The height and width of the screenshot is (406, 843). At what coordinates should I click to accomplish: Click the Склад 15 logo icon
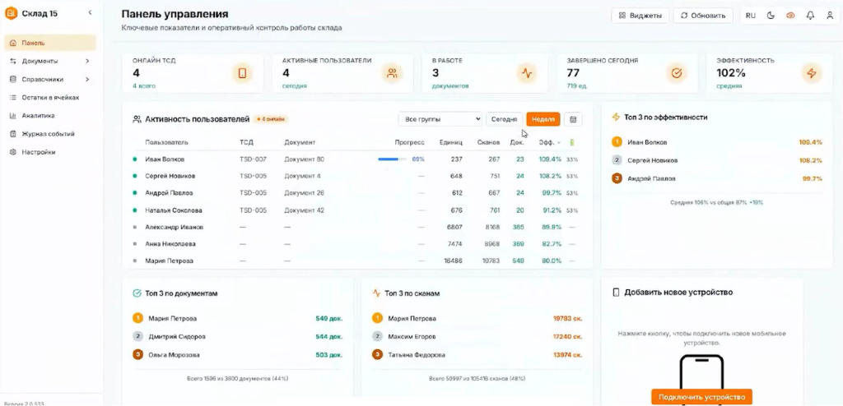[12, 13]
